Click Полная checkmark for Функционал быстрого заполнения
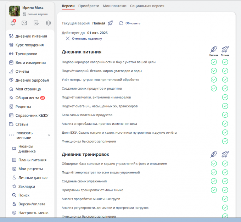 pyautogui.click(x=225, y=141)
